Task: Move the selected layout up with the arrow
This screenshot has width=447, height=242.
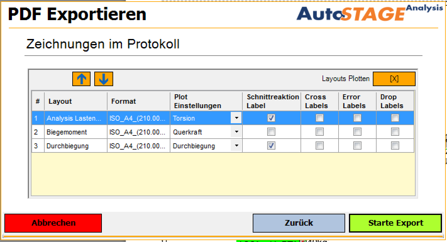Action: tap(81, 79)
